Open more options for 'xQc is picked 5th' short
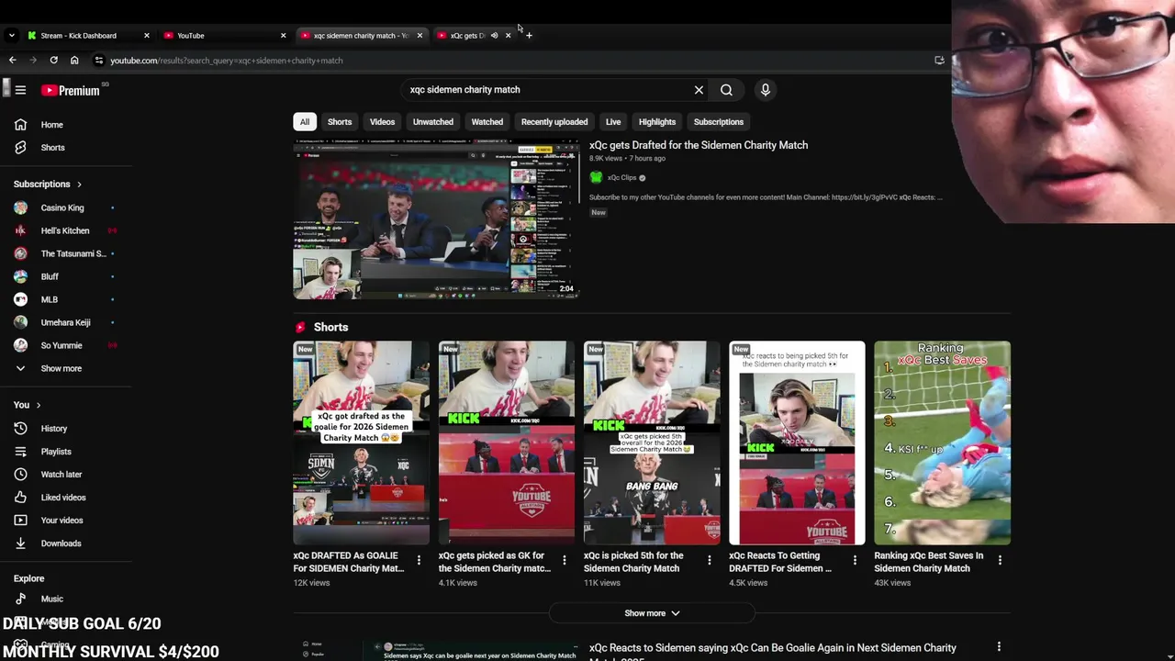Screen dimensions: 1175x661 coord(709,560)
